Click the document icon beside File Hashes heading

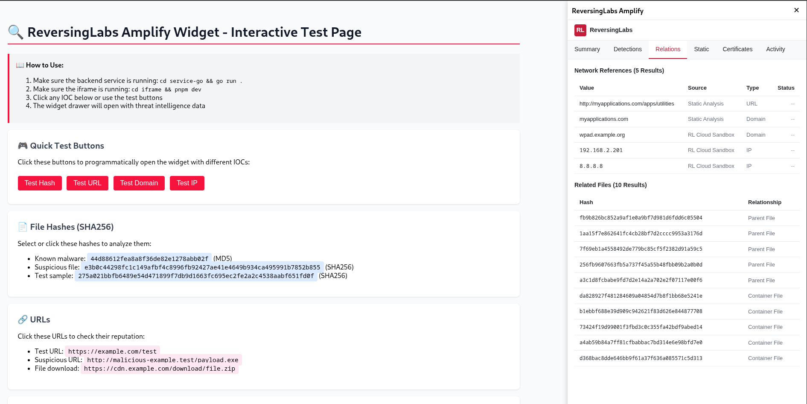(x=22, y=227)
